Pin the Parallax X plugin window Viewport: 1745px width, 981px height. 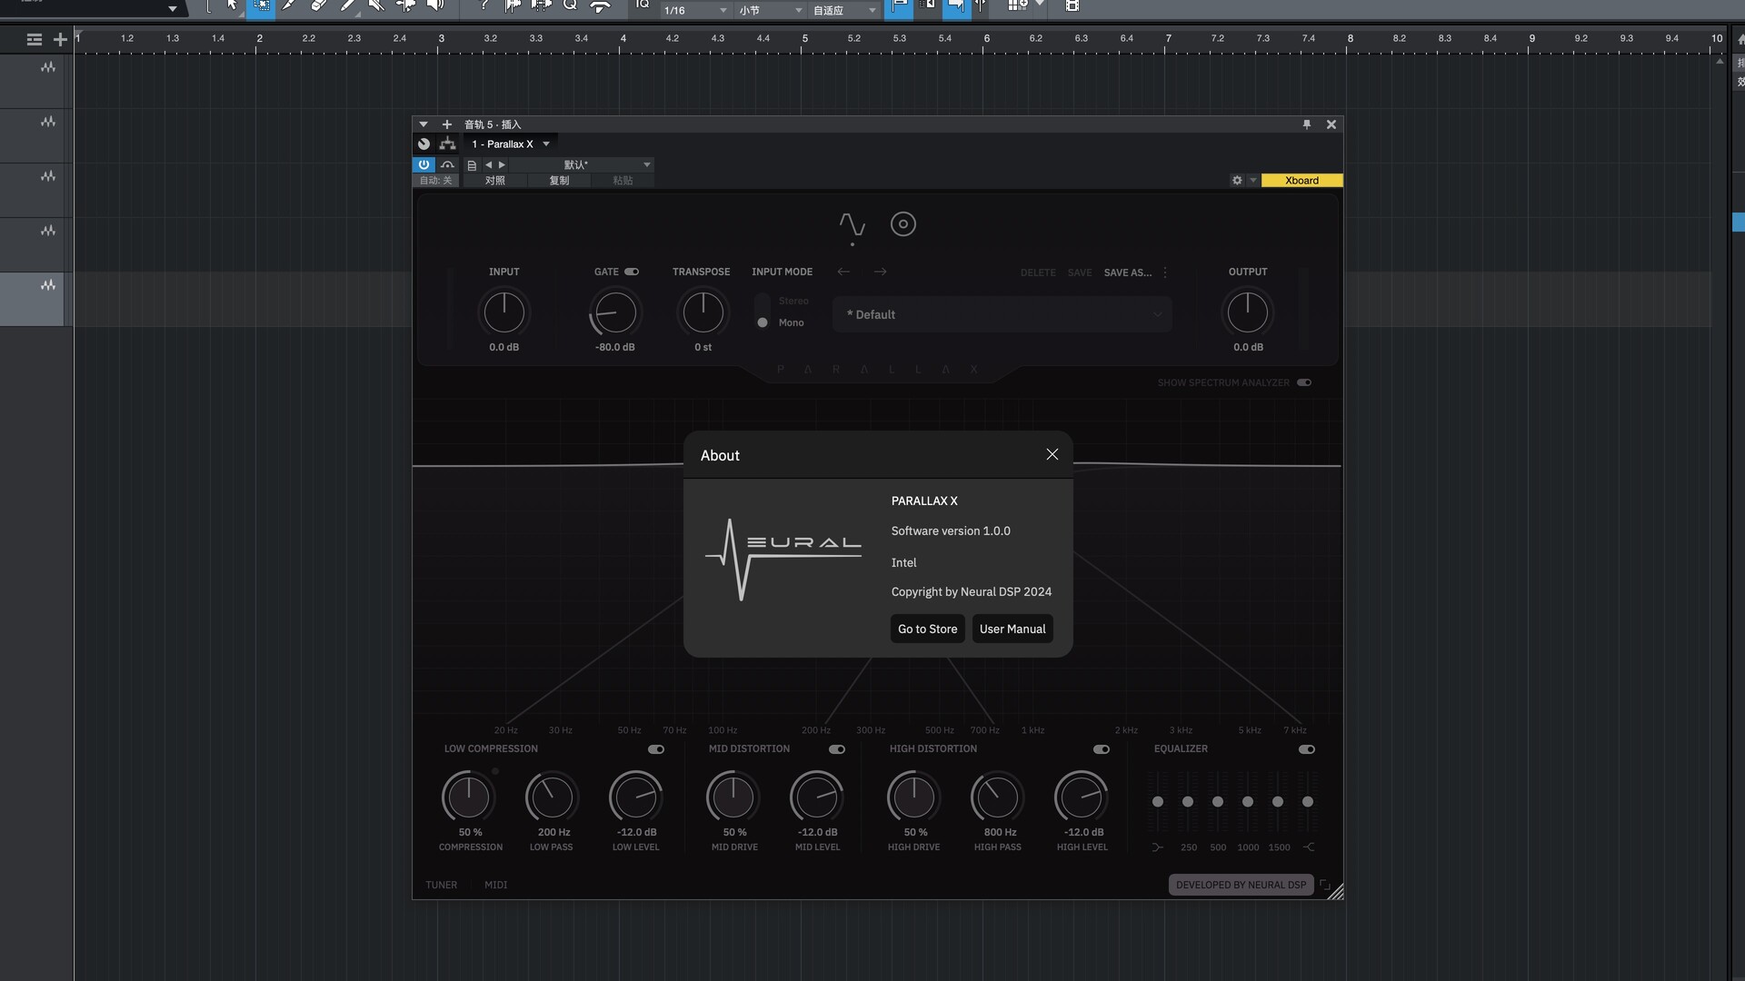coord(1307,124)
